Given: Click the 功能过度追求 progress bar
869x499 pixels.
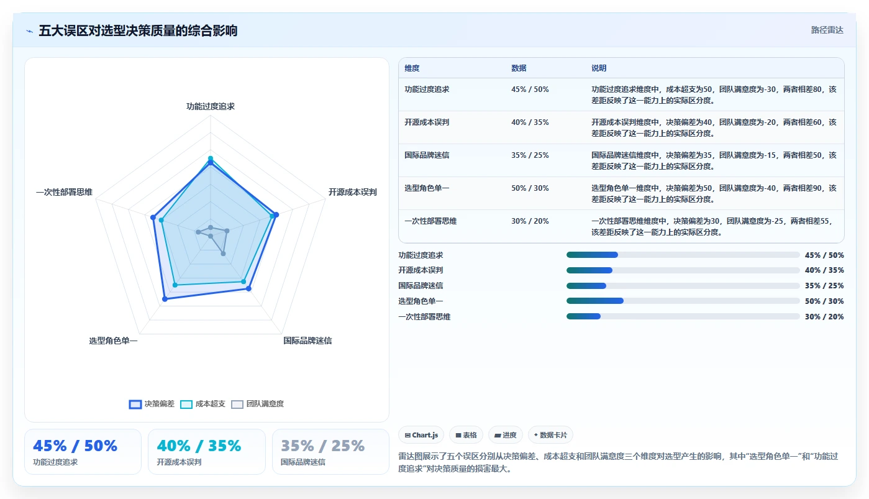Looking at the screenshot, I should coord(683,255).
